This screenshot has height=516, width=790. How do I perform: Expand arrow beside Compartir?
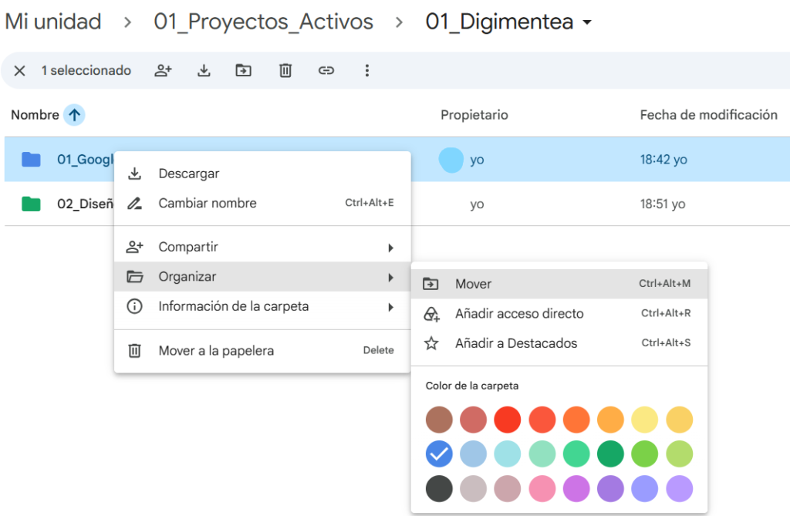coord(390,248)
